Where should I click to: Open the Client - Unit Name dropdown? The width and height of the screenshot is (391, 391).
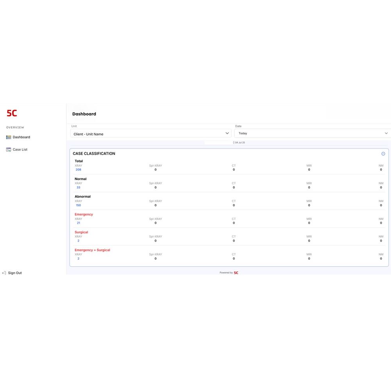(151, 134)
